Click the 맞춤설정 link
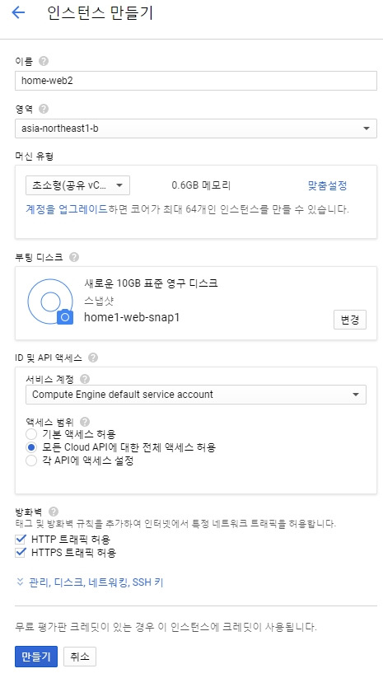 click(327, 185)
